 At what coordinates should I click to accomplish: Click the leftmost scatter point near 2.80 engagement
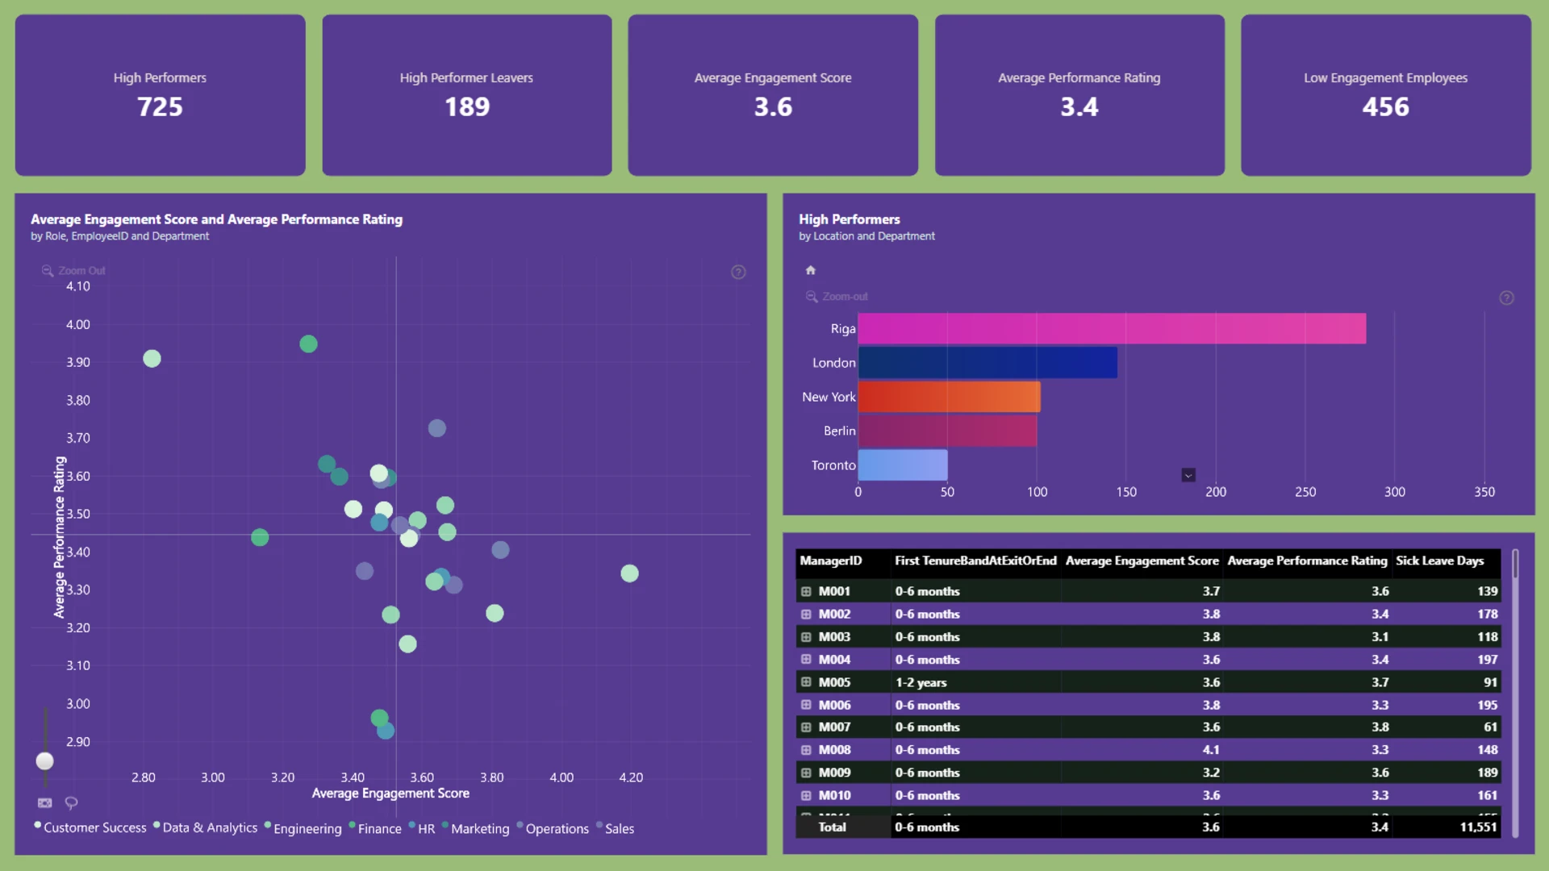[152, 359]
